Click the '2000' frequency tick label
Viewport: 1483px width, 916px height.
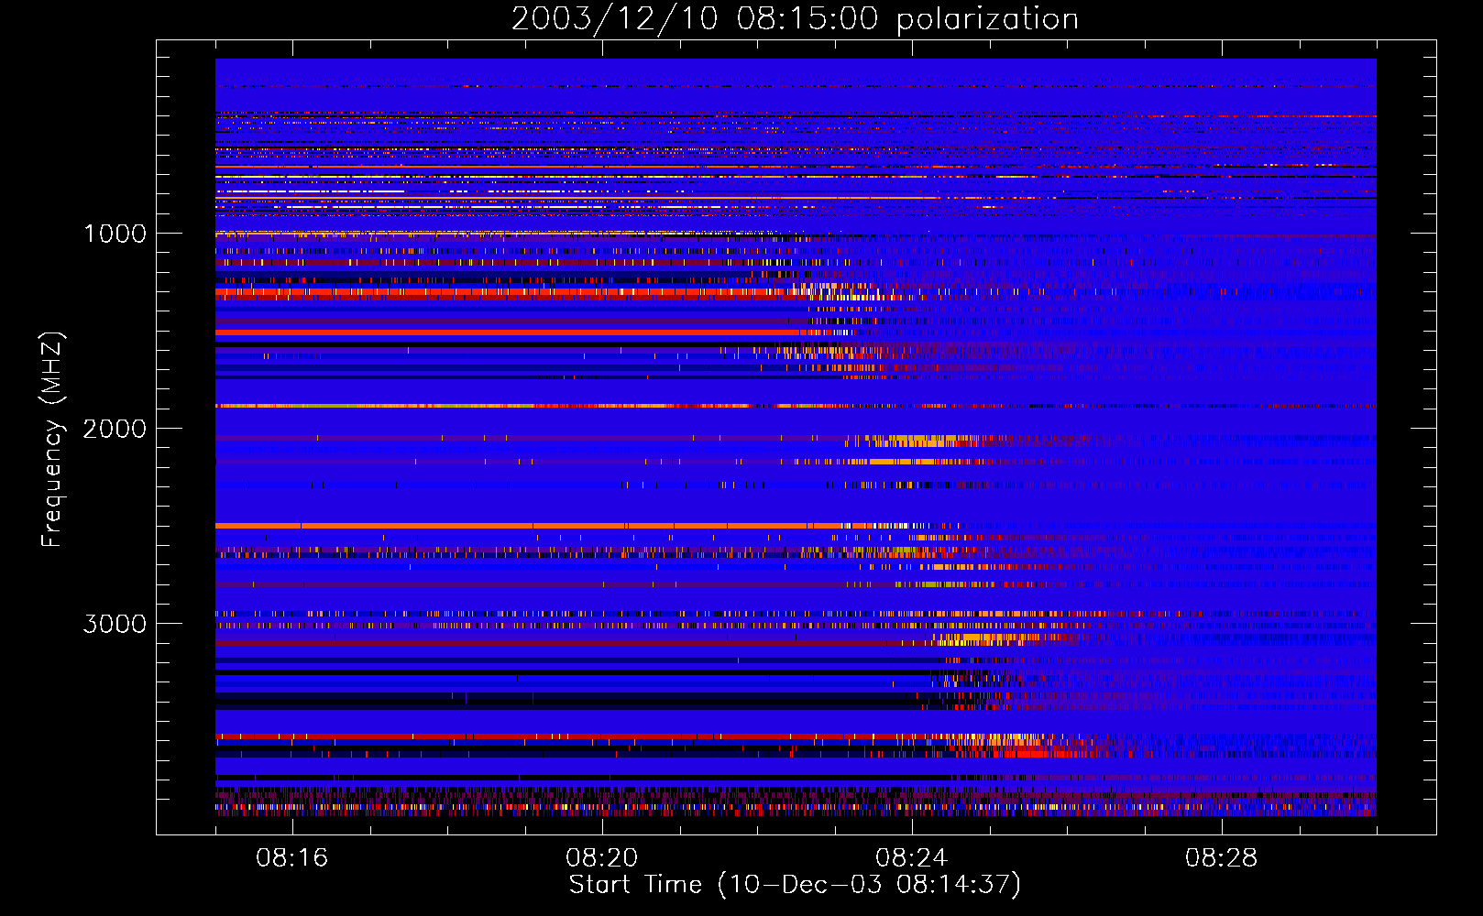tap(115, 429)
